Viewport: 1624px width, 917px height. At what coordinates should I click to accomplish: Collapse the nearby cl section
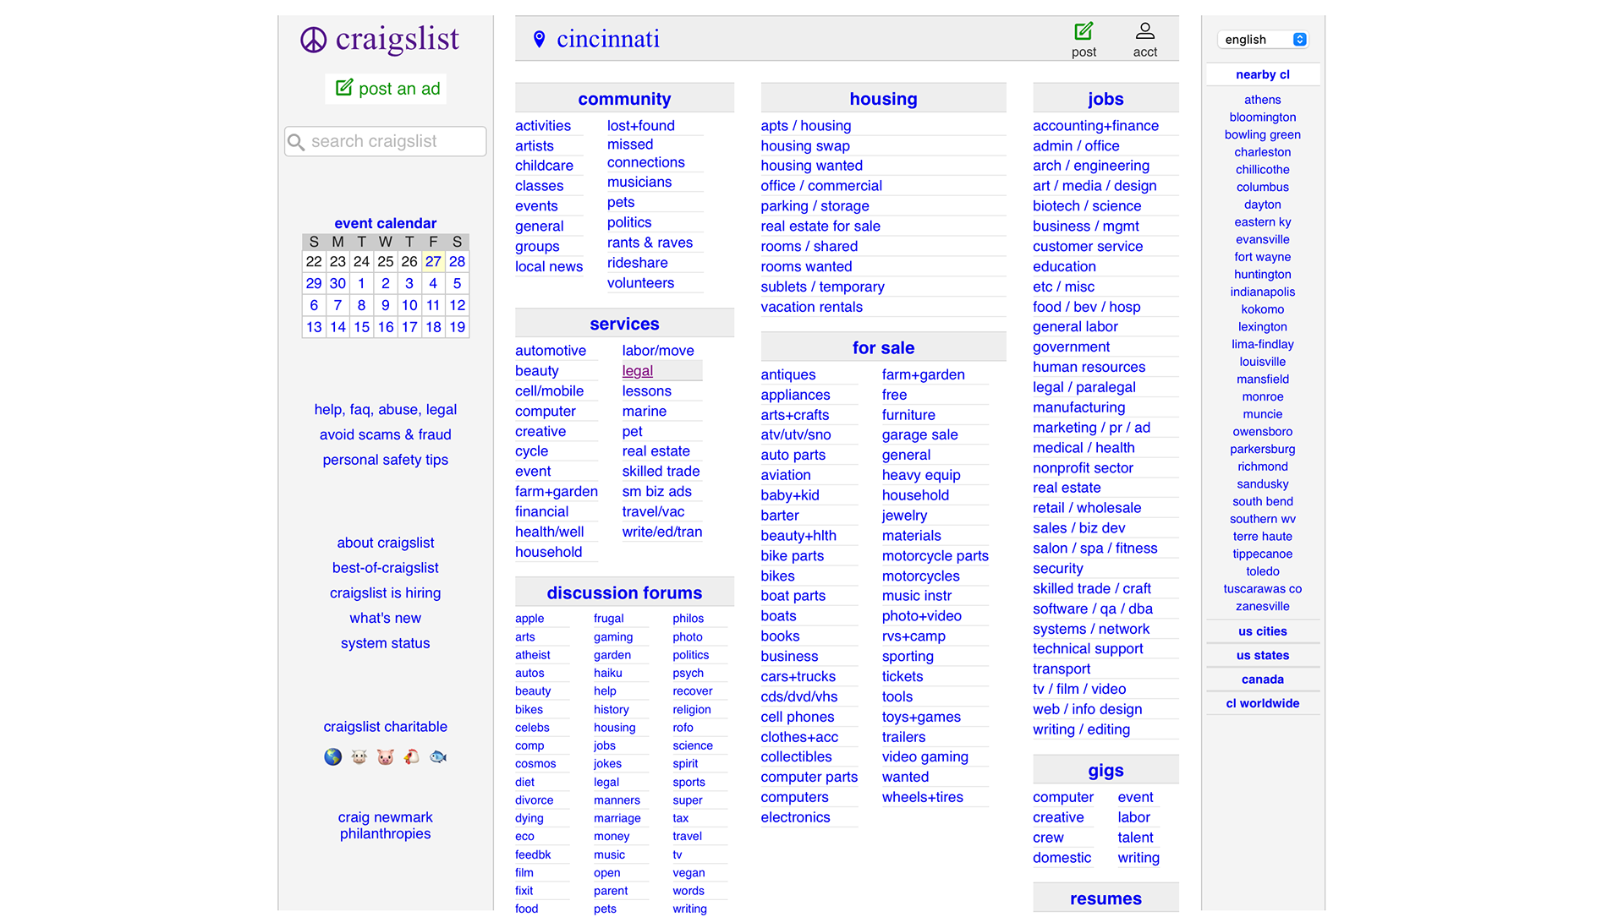tap(1262, 74)
